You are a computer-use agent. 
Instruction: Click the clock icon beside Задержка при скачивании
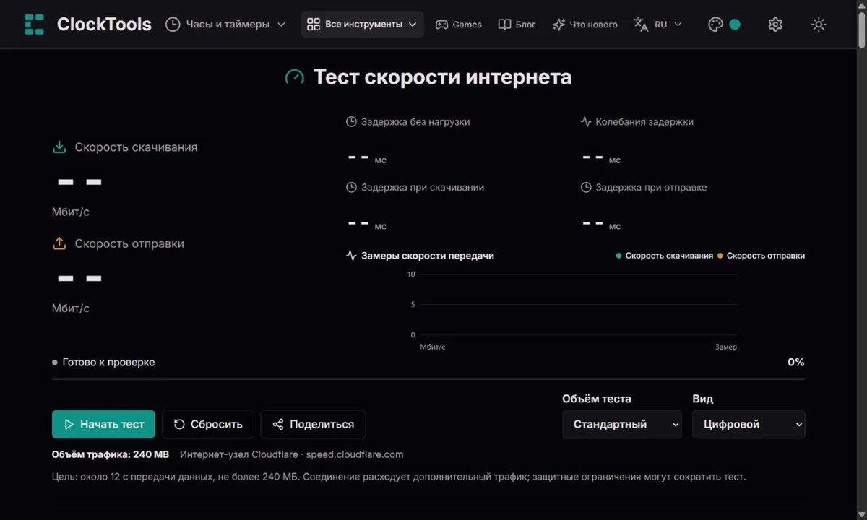[x=352, y=187]
